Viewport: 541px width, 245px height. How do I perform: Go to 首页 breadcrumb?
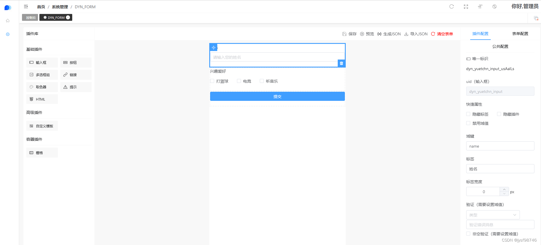41,7
